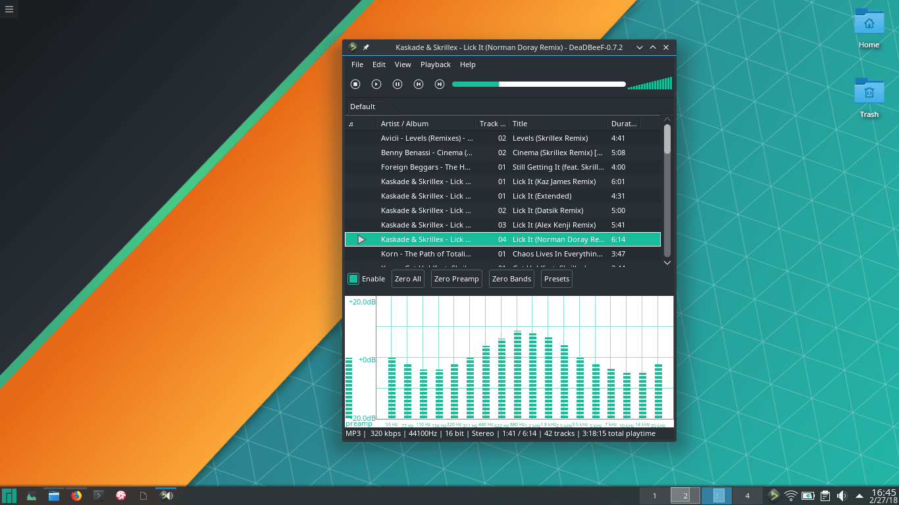Click the playlist scroll-down arrow
The width and height of the screenshot is (899, 505).
pos(667,263)
